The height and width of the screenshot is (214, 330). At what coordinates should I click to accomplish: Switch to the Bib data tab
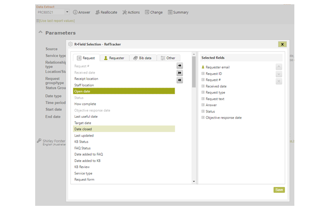coord(143,58)
